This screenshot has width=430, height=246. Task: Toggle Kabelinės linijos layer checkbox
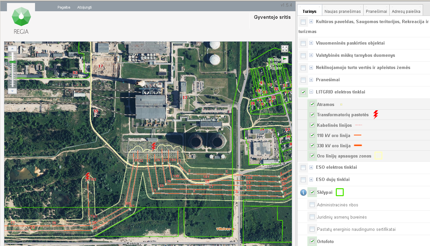point(312,125)
